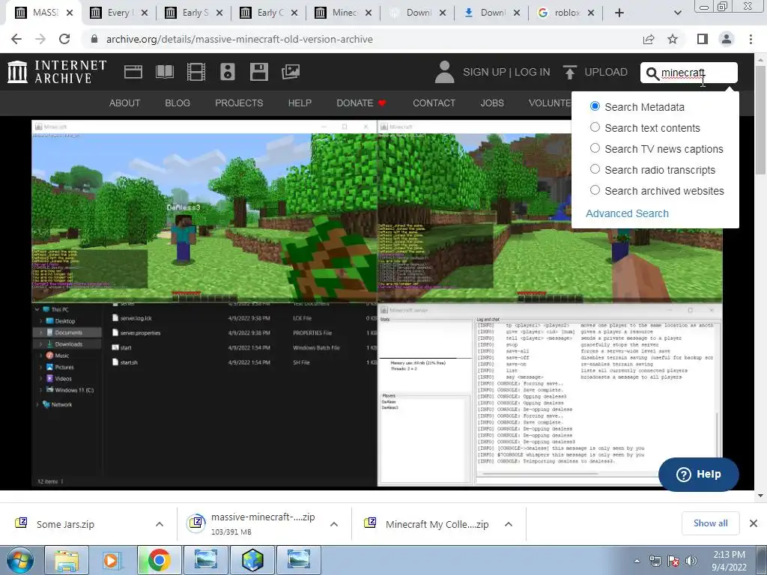The height and width of the screenshot is (575, 767).
Task: Select Search archived websites option
Action: pos(595,190)
